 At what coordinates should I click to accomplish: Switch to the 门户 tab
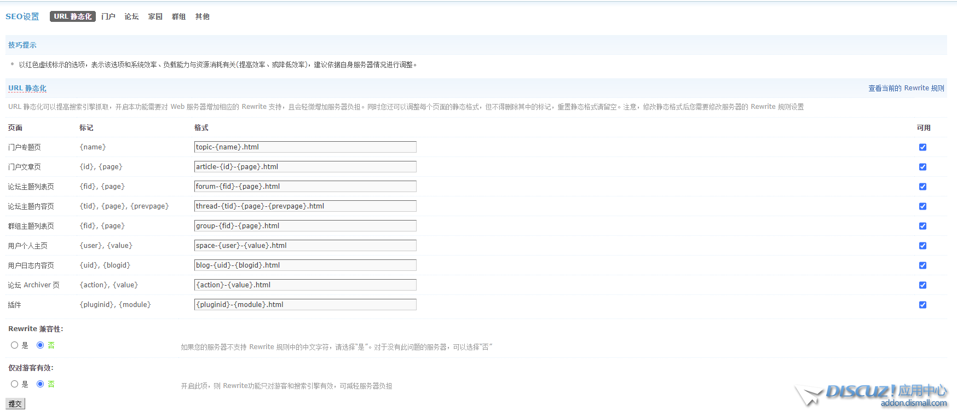click(108, 16)
